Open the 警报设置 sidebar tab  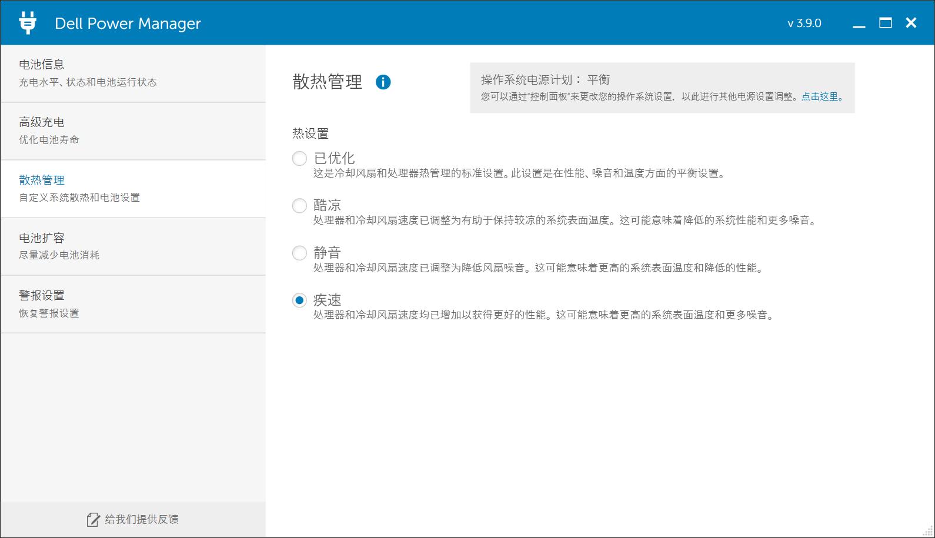[133, 304]
